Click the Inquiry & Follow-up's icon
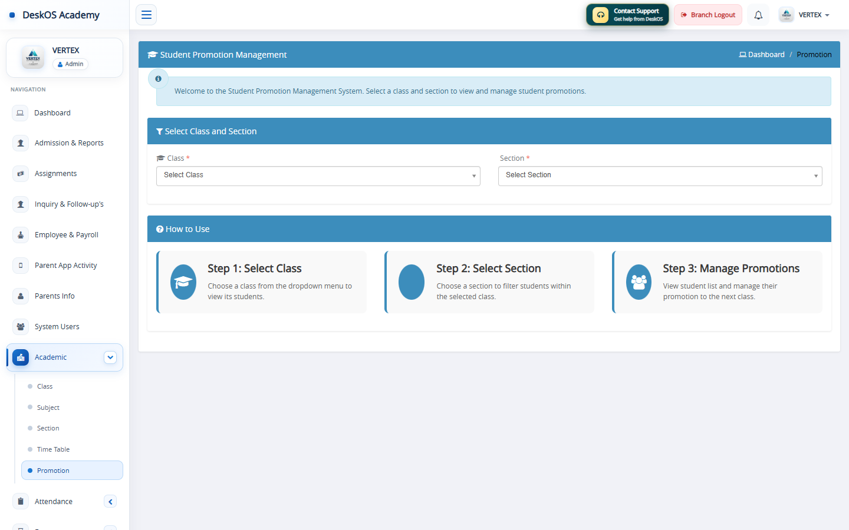849x530 pixels. (x=21, y=204)
